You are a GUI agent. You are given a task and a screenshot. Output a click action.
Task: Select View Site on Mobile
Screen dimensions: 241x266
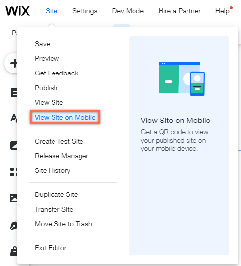click(x=65, y=117)
